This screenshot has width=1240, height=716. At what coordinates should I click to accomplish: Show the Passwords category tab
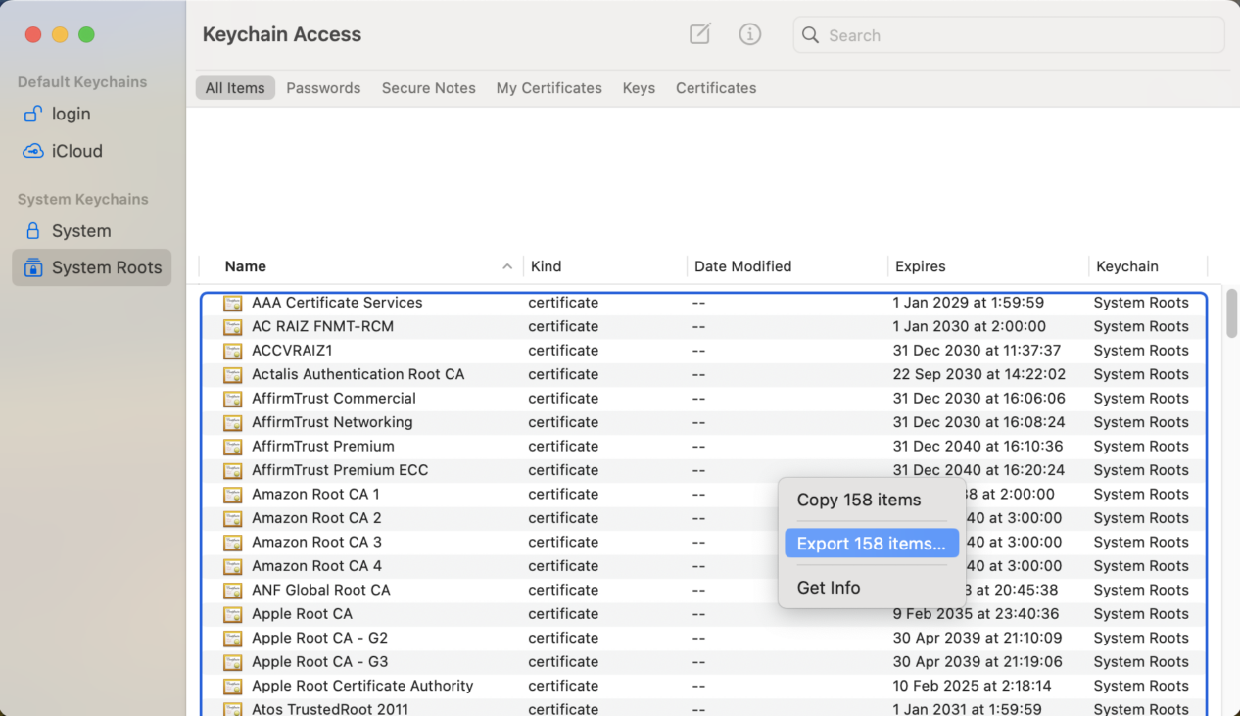pos(323,88)
